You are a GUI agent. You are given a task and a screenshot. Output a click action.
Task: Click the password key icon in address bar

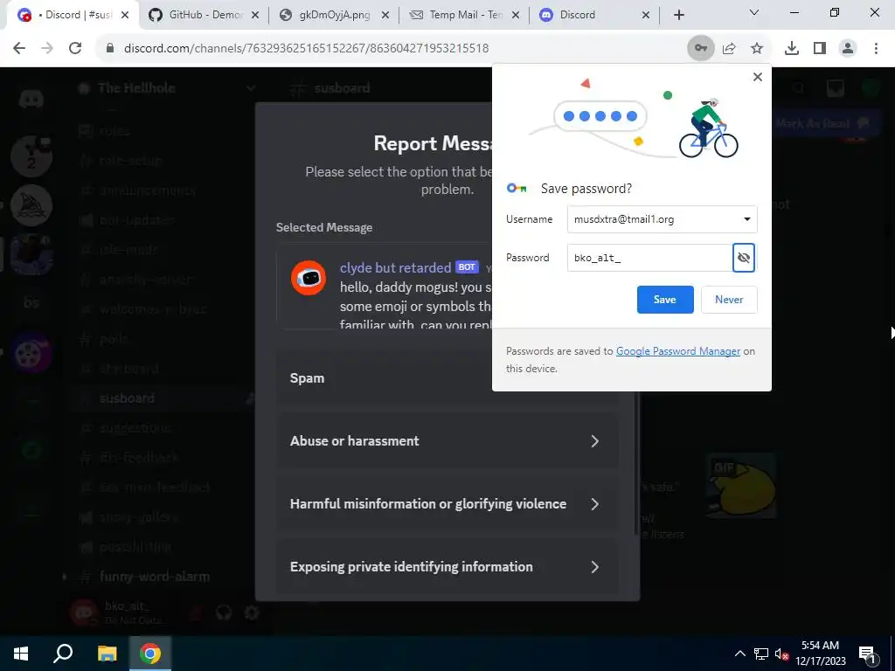point(700,49)
